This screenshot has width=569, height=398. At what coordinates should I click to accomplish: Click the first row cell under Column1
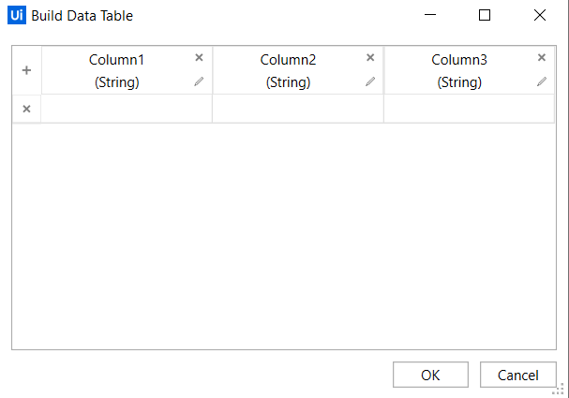coord(127,109)
